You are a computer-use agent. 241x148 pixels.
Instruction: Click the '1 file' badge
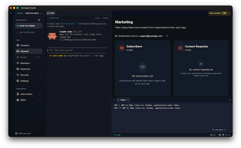coord(225,13)
